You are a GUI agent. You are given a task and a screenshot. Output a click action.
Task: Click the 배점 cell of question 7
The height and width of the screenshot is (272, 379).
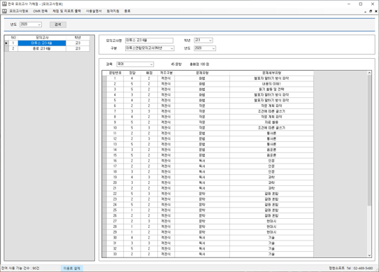149,111
